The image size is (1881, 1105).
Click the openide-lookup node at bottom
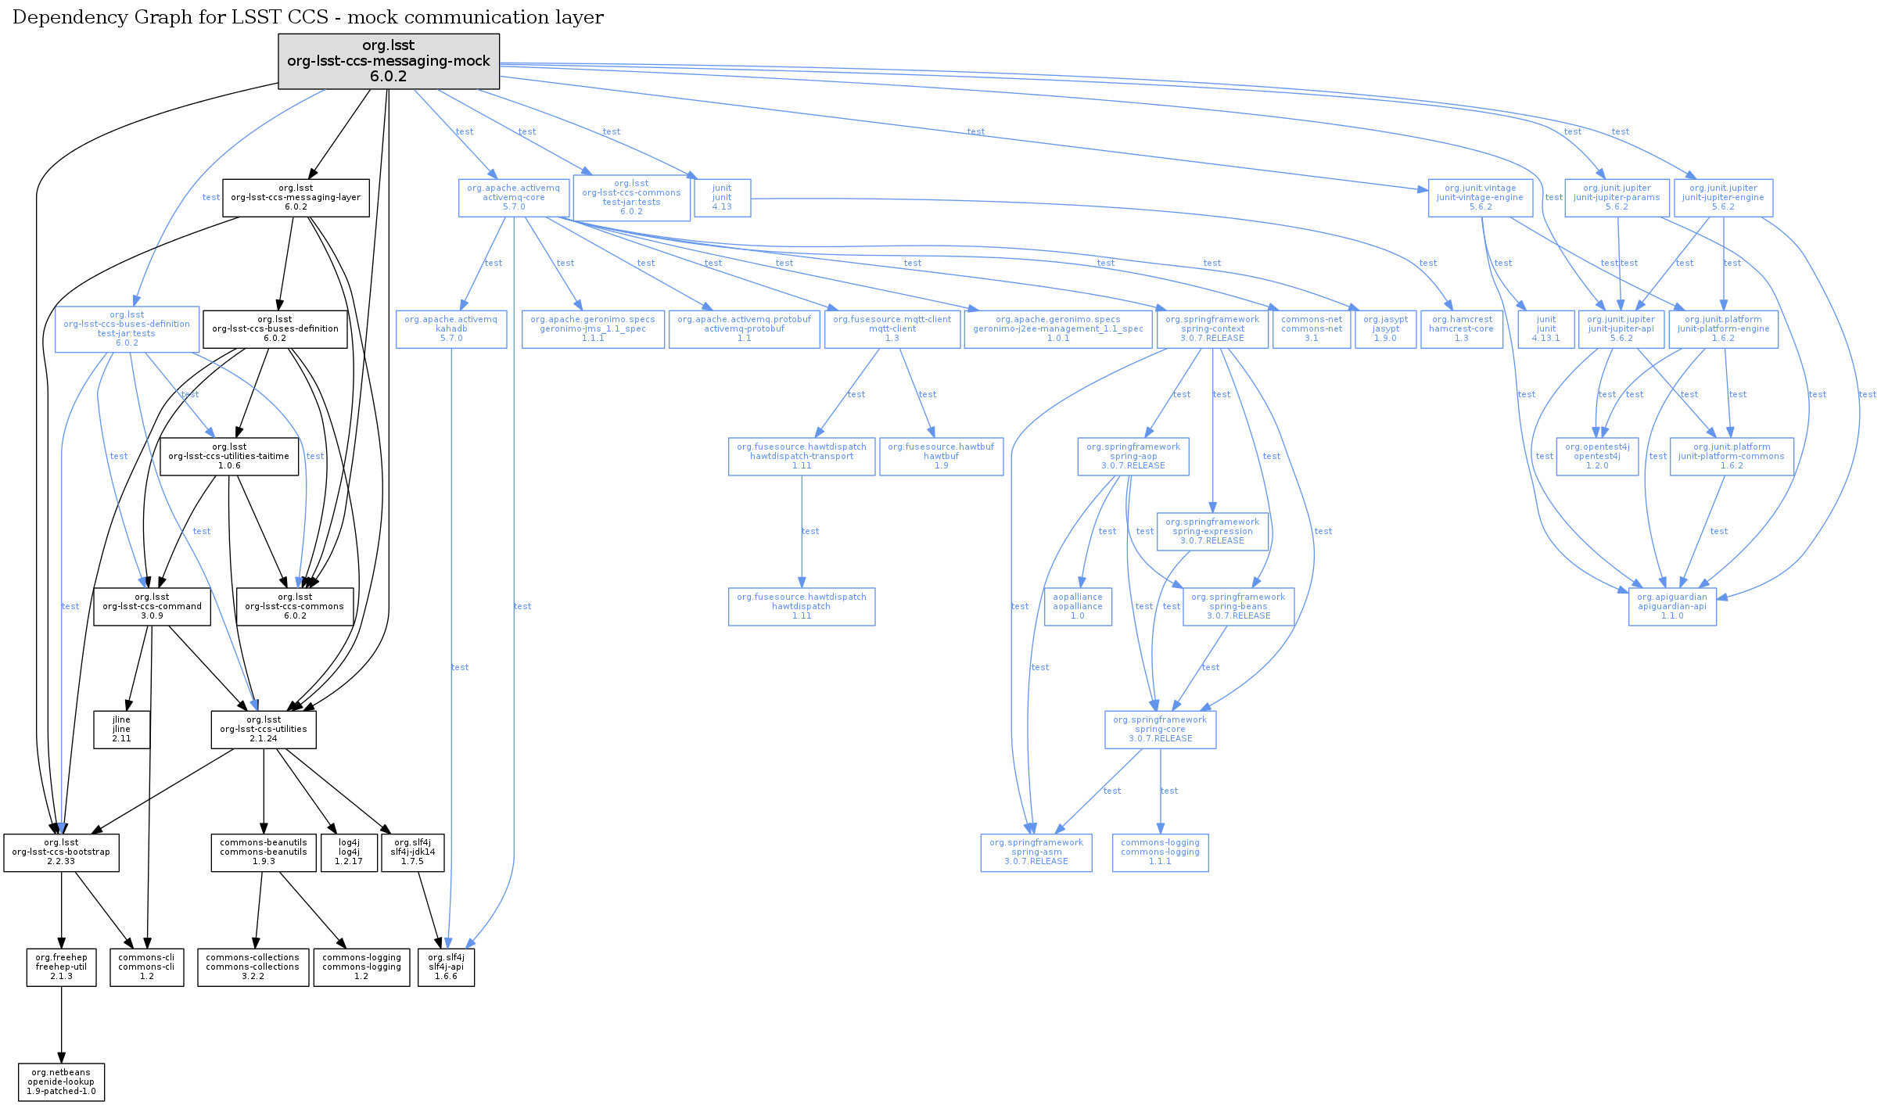61,1082
